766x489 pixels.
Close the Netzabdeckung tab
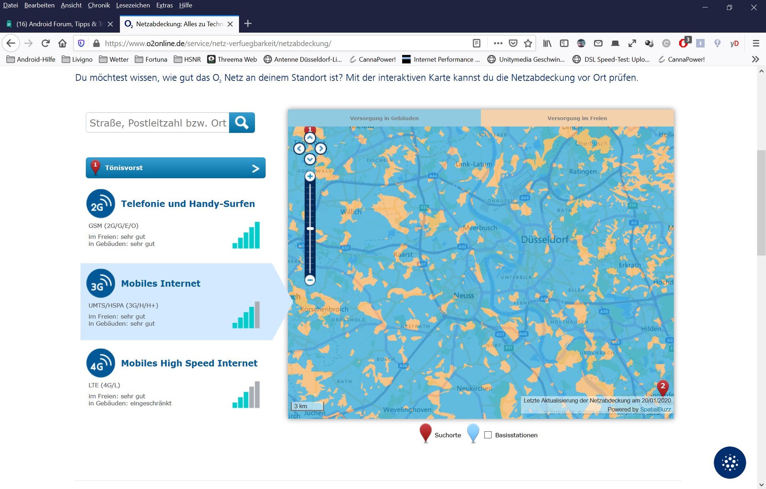tap(230, 24)
